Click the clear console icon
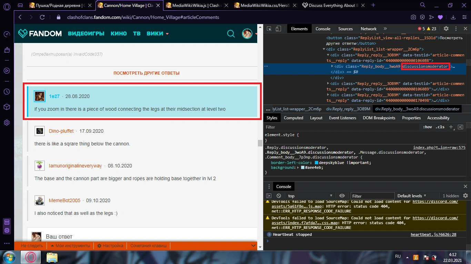Viewport: 471px width, 264px height. pyautogui.click(x=279, y=196)
